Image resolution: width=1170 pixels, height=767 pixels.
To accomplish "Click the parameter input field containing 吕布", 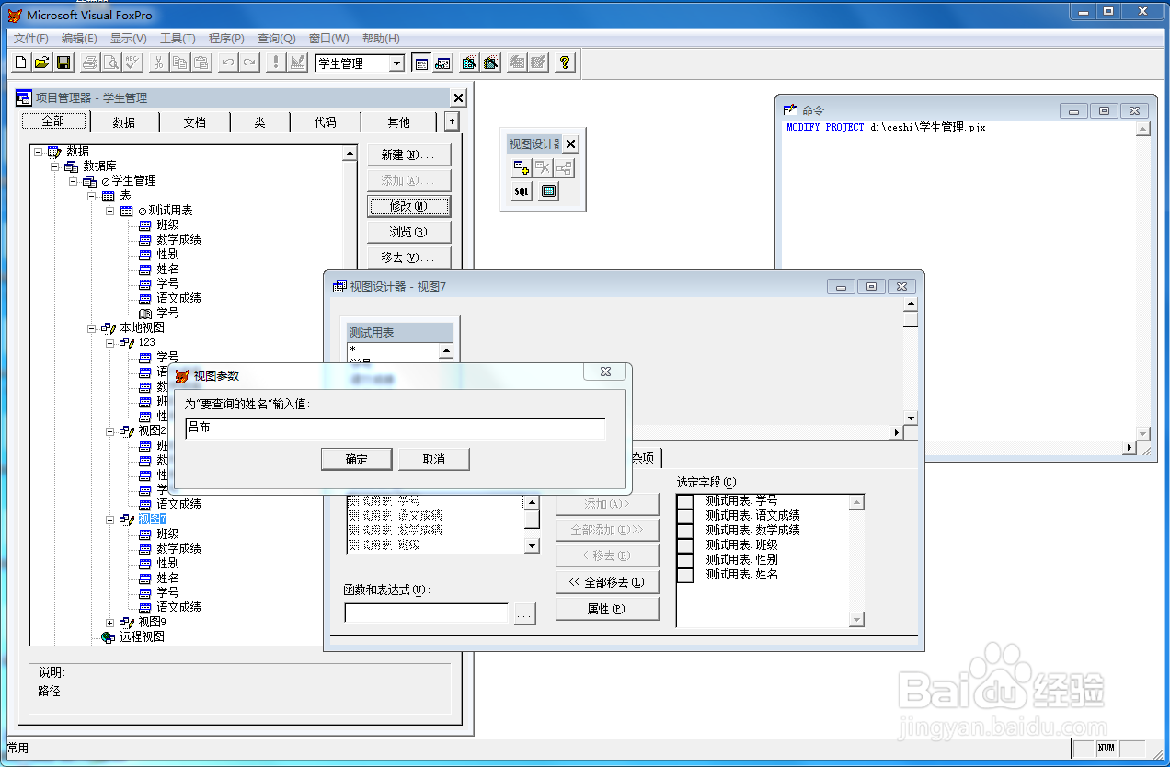I will [396, 428].
